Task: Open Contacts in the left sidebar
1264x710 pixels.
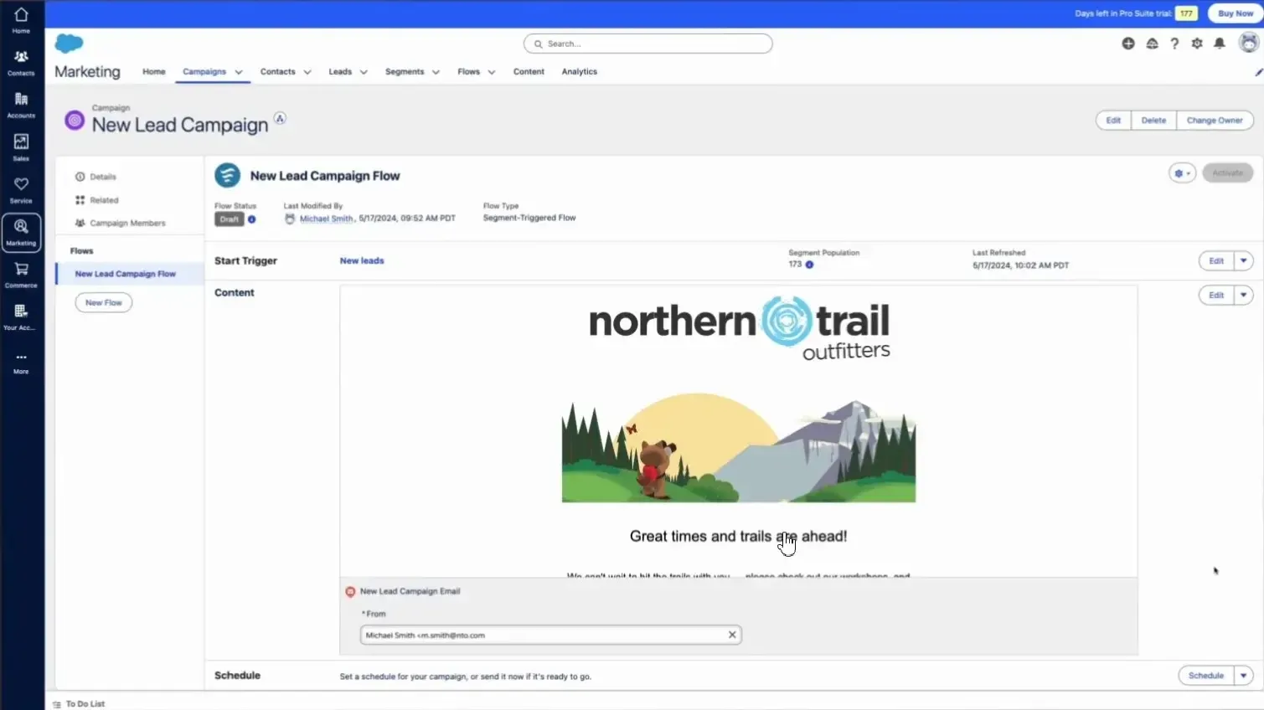Action: [x=21, y=62]
